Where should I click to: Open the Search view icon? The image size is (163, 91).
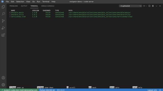pyautogui.click(x=3, y=14)
